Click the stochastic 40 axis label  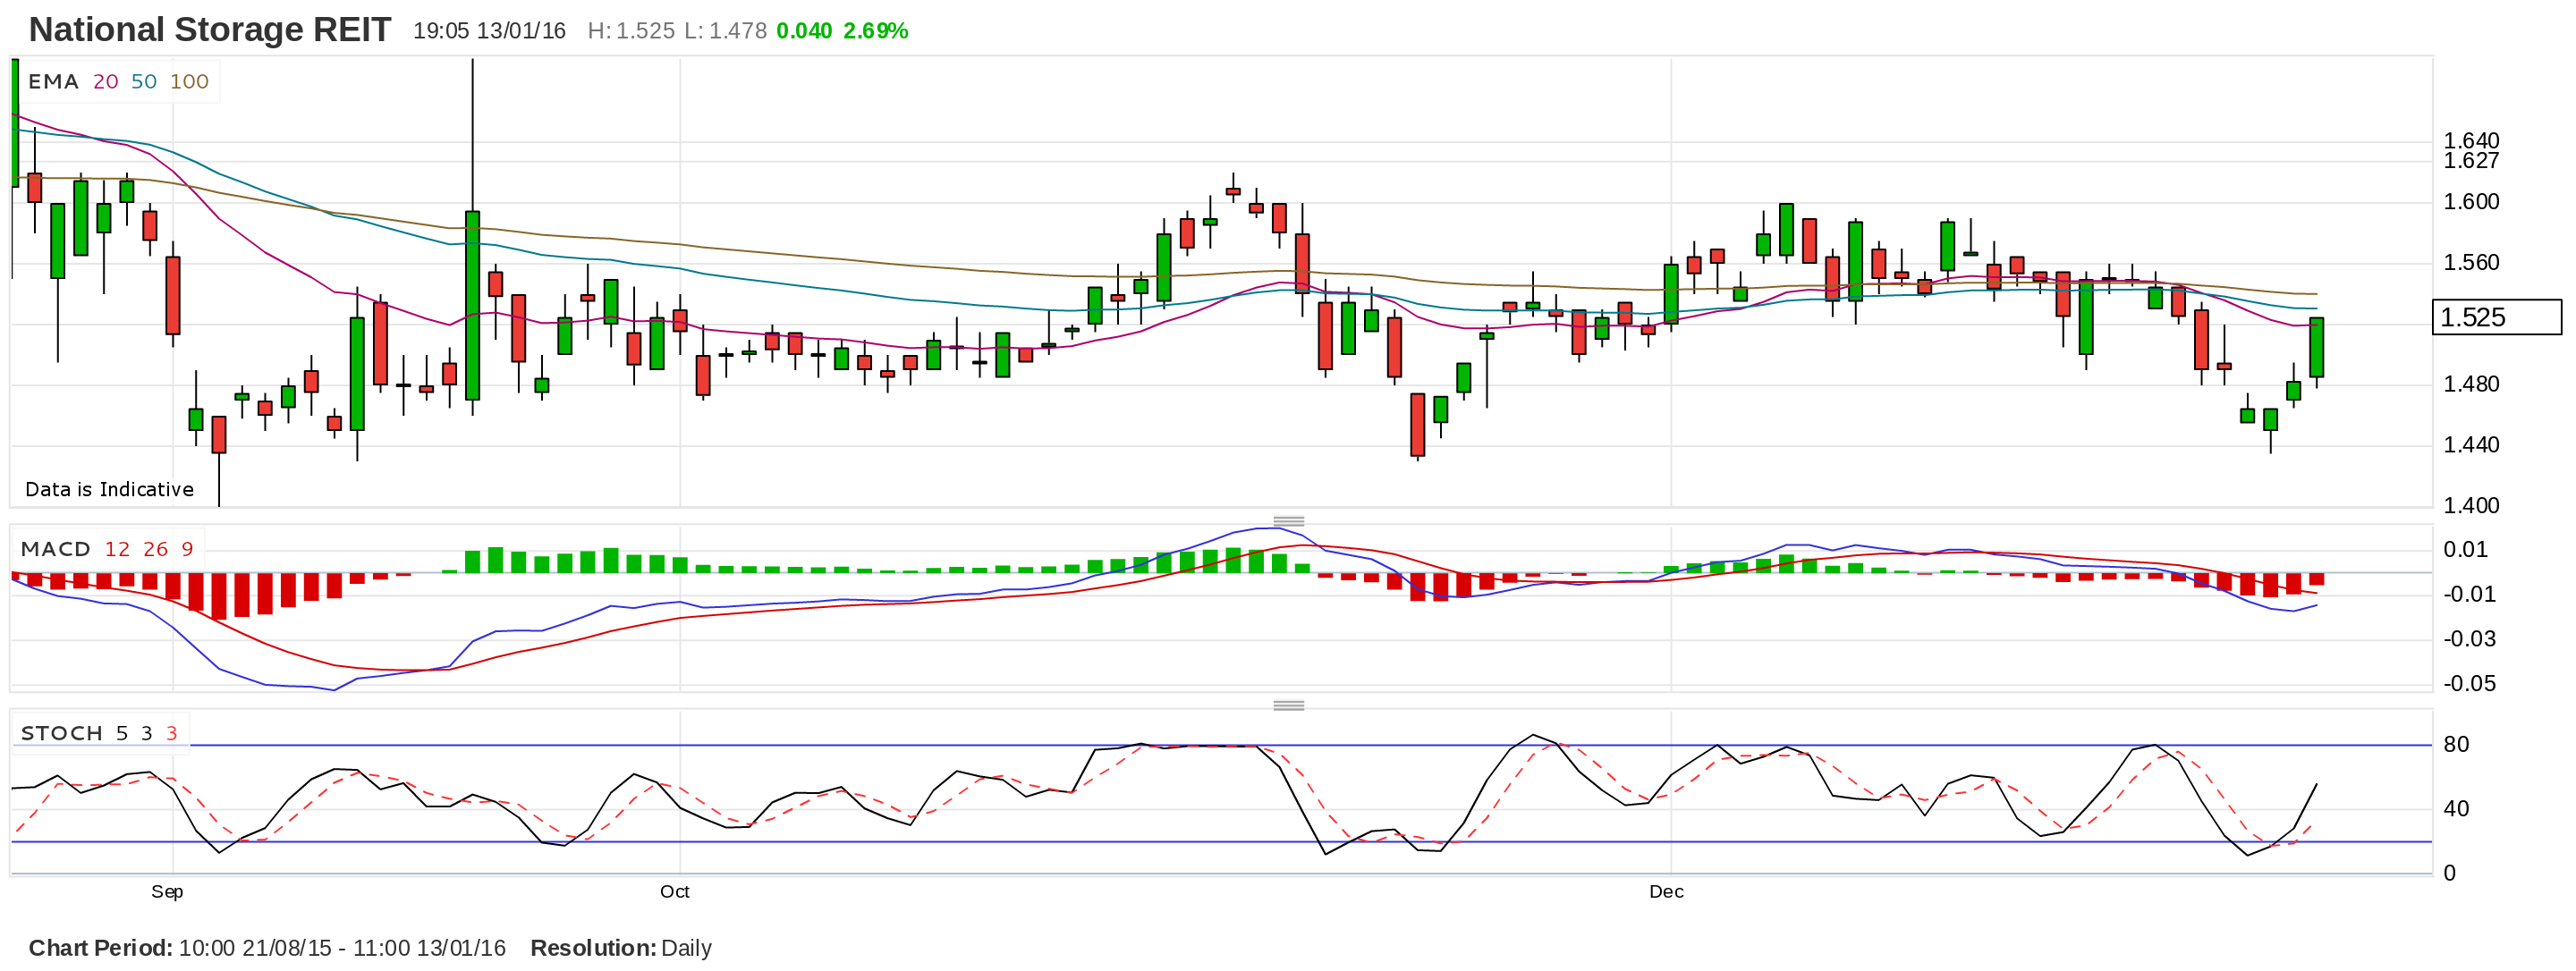2456,808
